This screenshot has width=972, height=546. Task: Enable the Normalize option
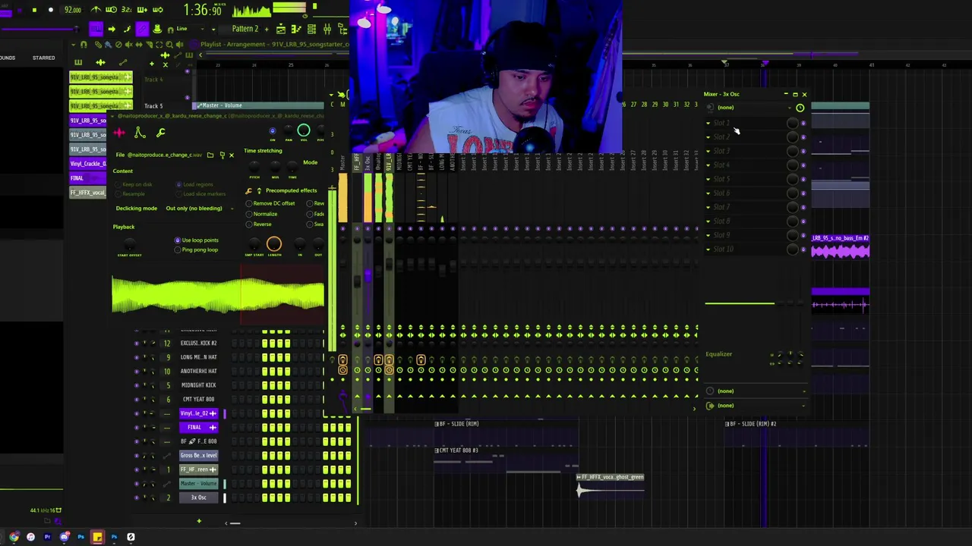[x=261, y=214]
